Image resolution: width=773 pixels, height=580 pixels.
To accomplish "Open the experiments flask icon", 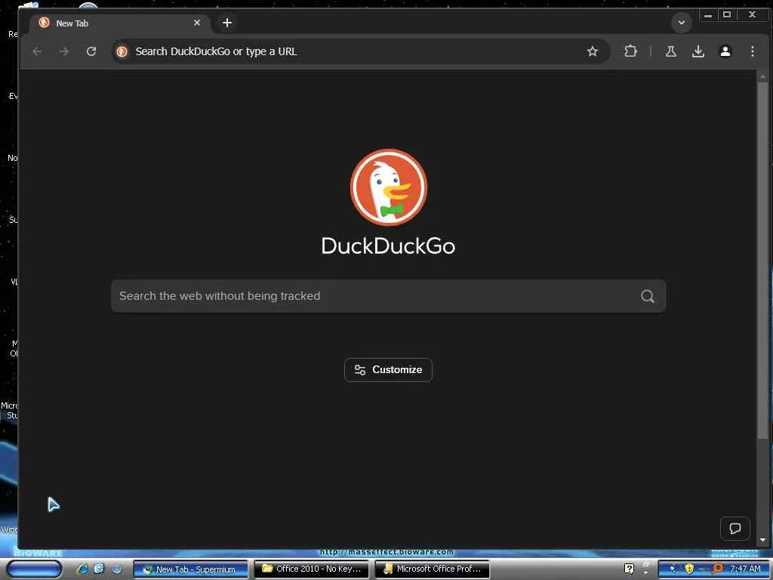I will tap(671, 51).
